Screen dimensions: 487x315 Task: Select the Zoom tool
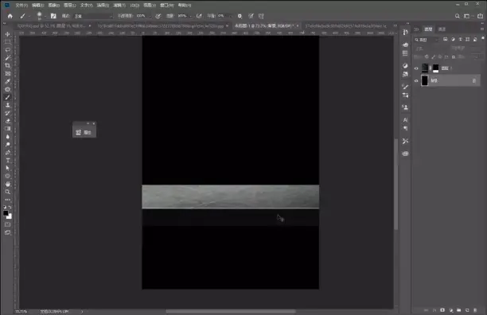point(8,192)
